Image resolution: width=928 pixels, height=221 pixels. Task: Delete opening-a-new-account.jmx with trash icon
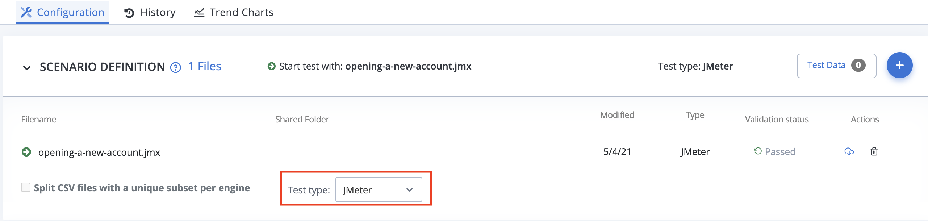coord(874,151)
